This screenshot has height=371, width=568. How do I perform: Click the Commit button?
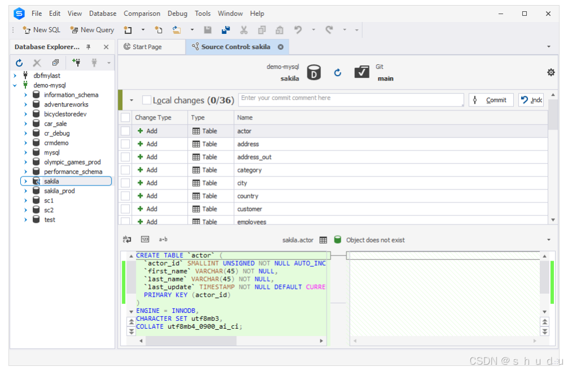click(x=491, y=100)
